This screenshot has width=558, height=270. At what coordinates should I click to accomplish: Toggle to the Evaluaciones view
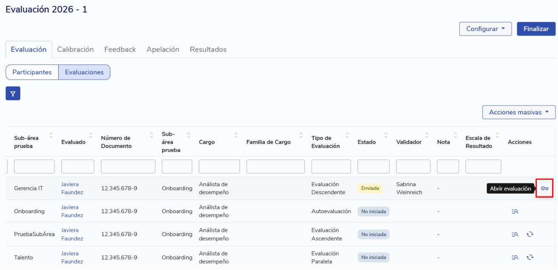coord(84,72)
